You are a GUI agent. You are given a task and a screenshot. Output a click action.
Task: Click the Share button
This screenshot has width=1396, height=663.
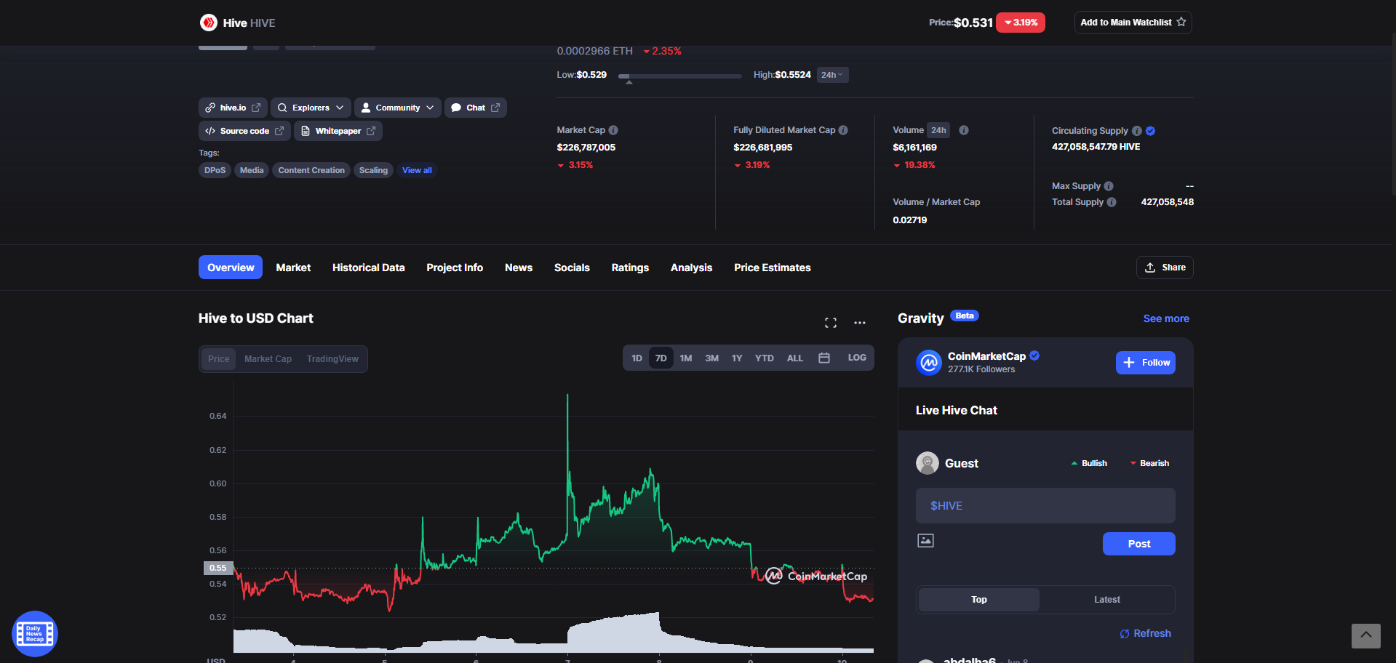[1165, 268]
